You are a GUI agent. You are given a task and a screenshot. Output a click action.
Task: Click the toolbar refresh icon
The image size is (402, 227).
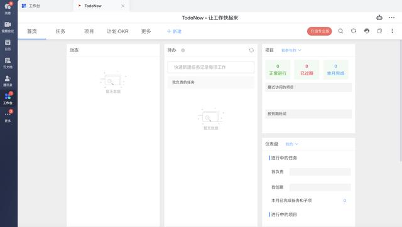[354, 31]
